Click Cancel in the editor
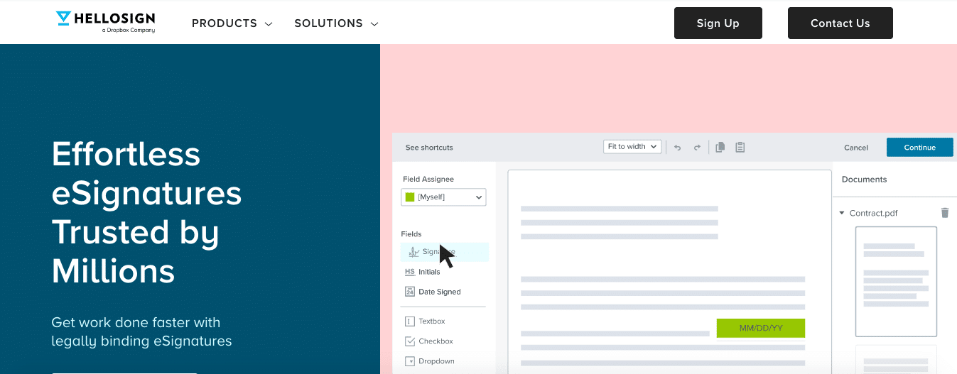Image resolution: width=957 pixels, height=374 pixels. (856, 148)
